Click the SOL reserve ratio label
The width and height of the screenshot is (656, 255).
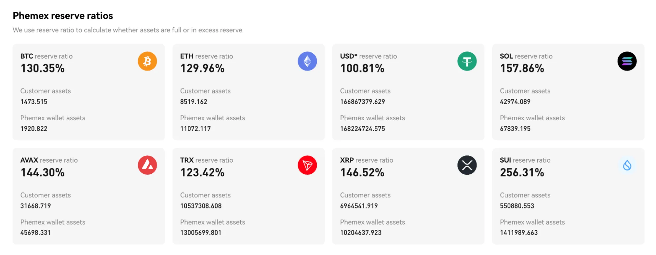[x=526, y=56]
